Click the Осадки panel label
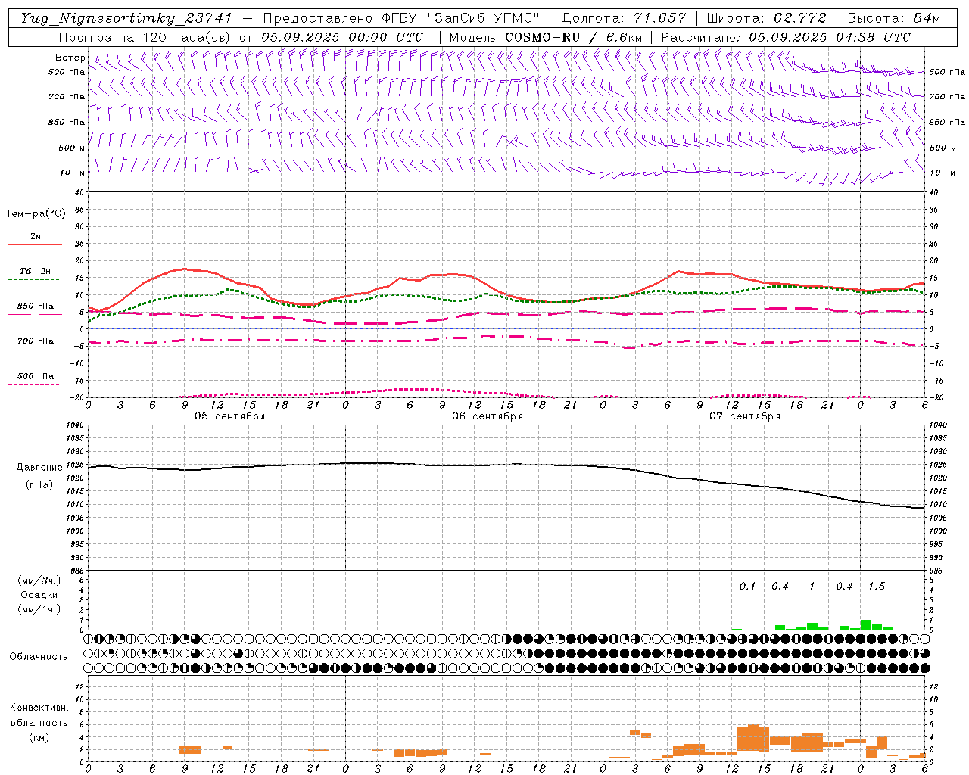This screenshot has width=969, height=775. pos(39,596)
